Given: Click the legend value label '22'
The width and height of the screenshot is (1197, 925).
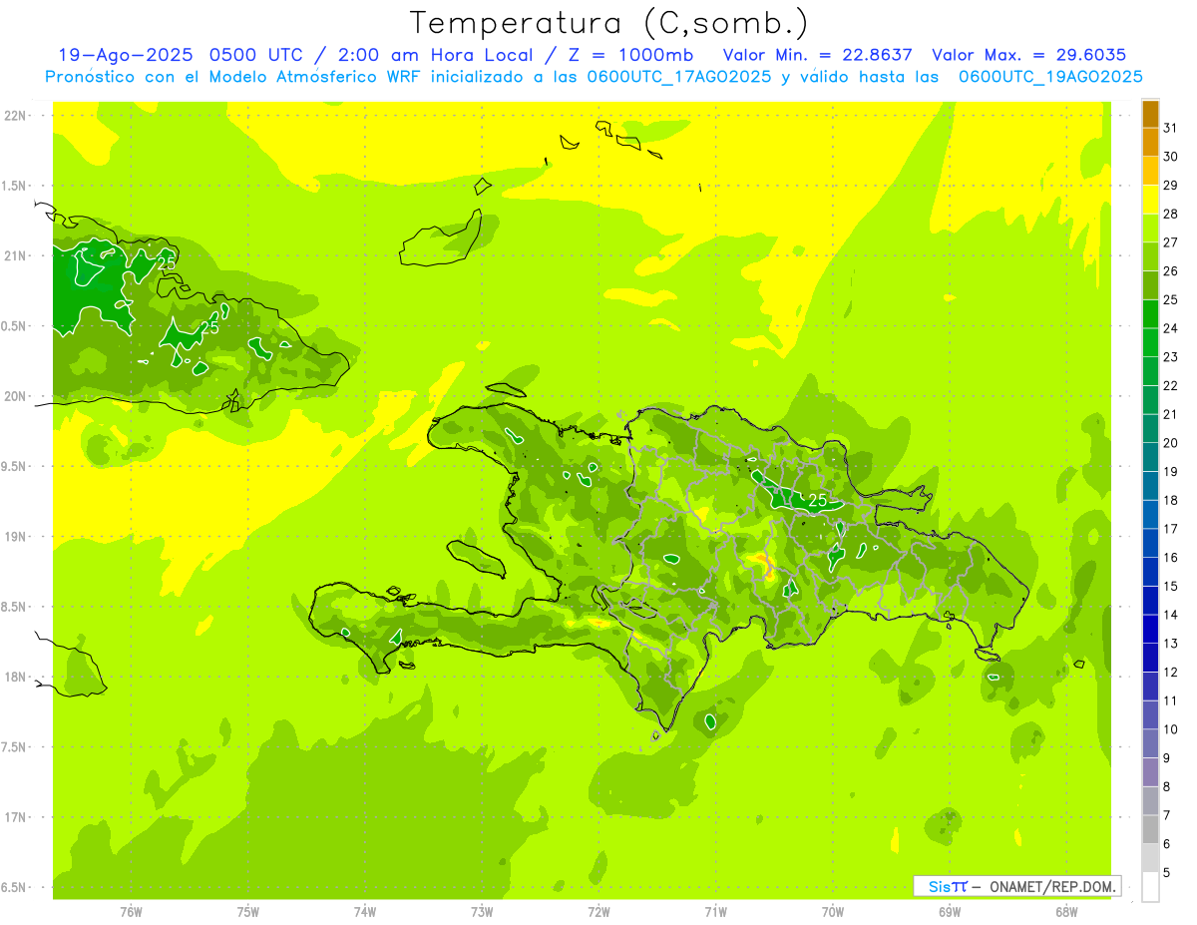Looking at the screenshot, I should (x=1171, y=385).
